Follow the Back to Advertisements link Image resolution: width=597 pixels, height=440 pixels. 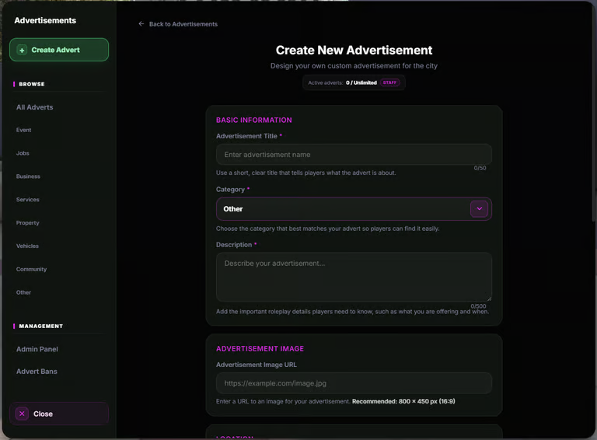point(183,24)
